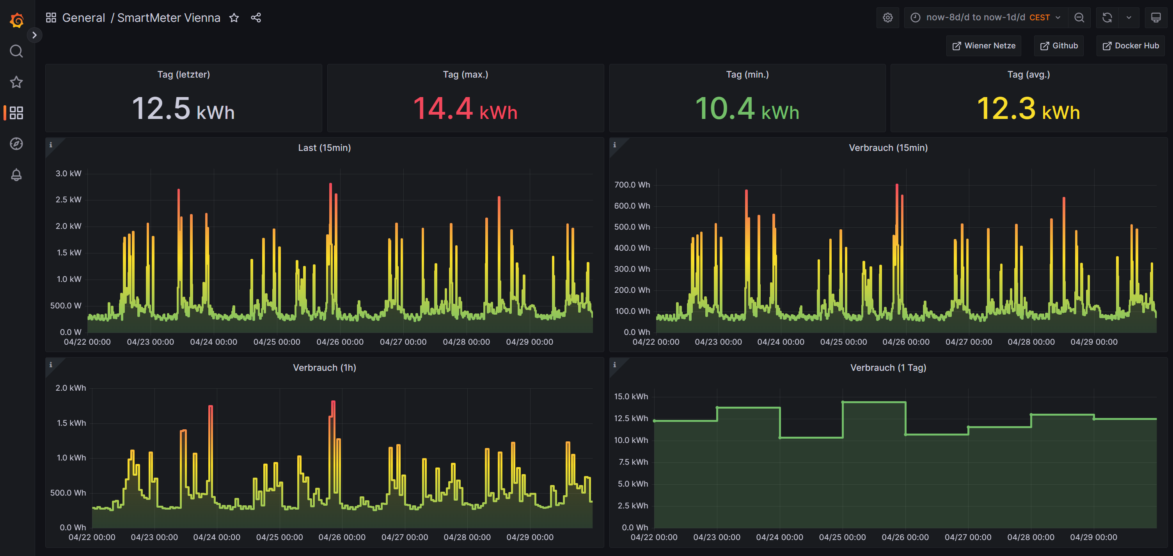Screen dimensions: 1173x556
Task: Show info for Verbrauch (1 Tag) panel
Action: (615, 365)
